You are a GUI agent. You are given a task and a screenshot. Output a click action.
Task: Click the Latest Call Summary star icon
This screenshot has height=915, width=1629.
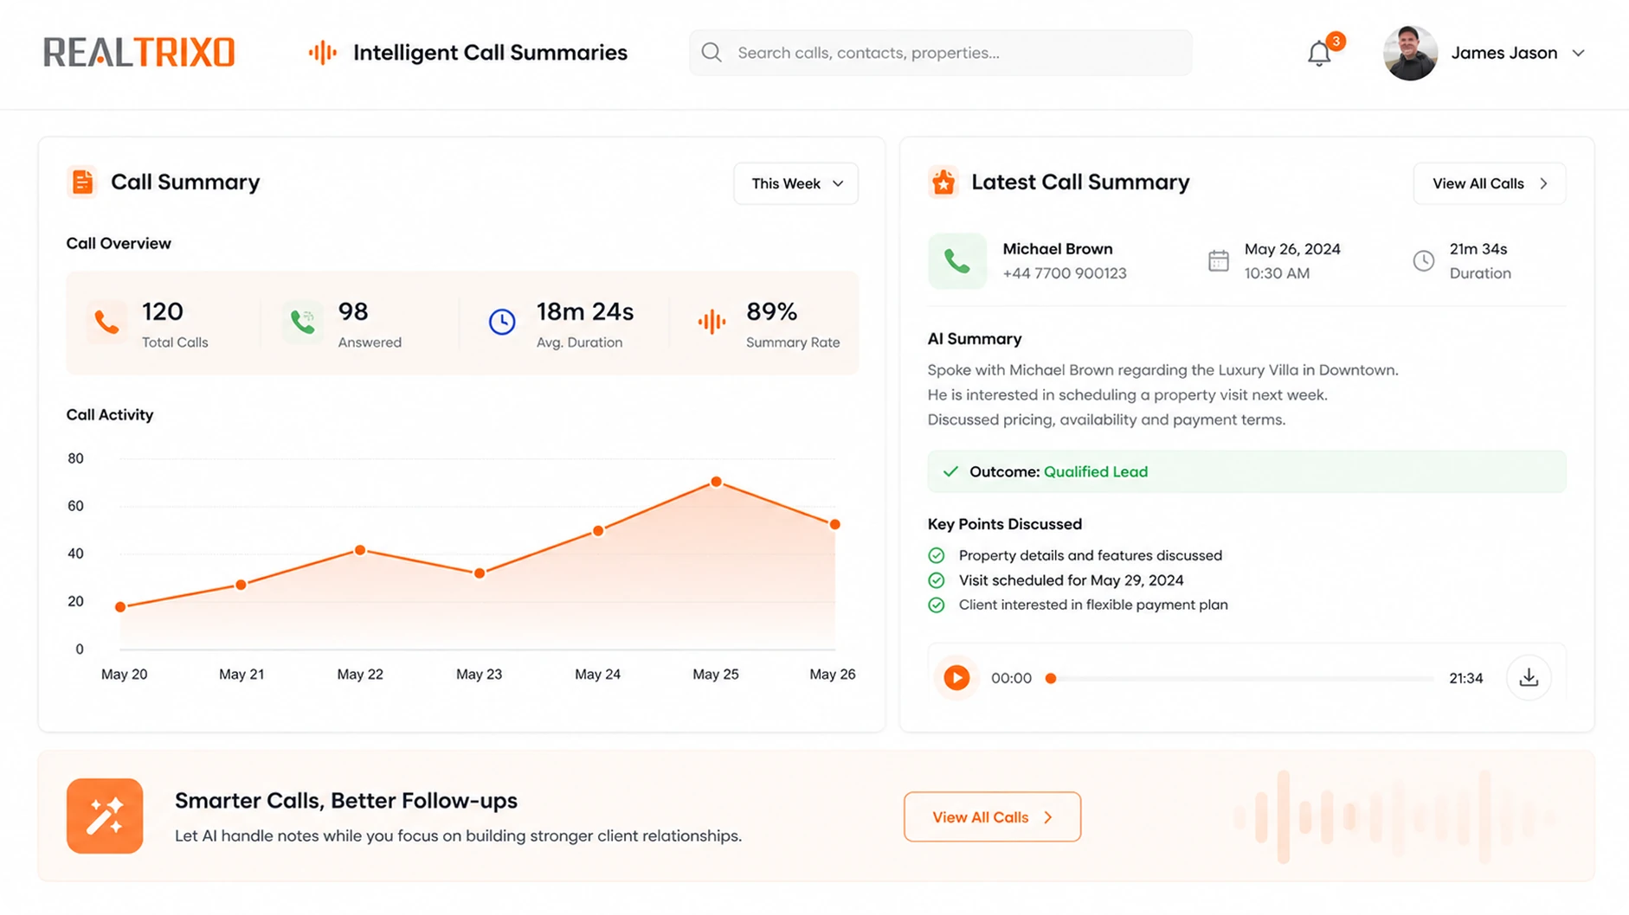tap(943, 182)
